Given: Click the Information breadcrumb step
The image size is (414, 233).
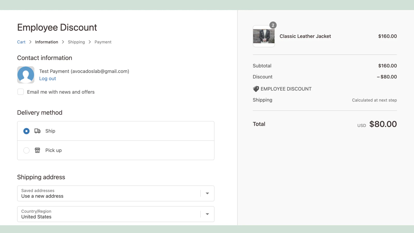Looking at the screenshot, I should click(x=47, y=42).
